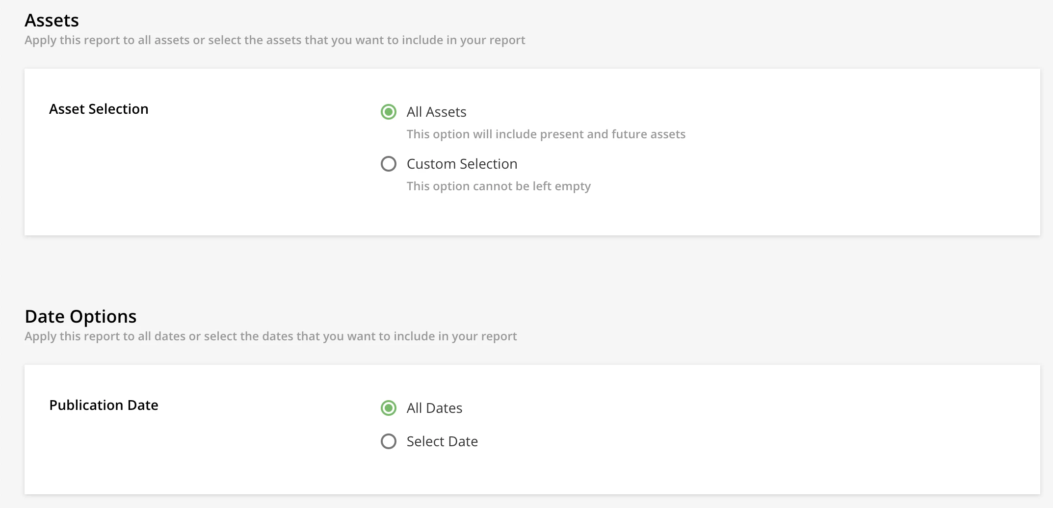Click the "All Assets" option label

point(436,112)
